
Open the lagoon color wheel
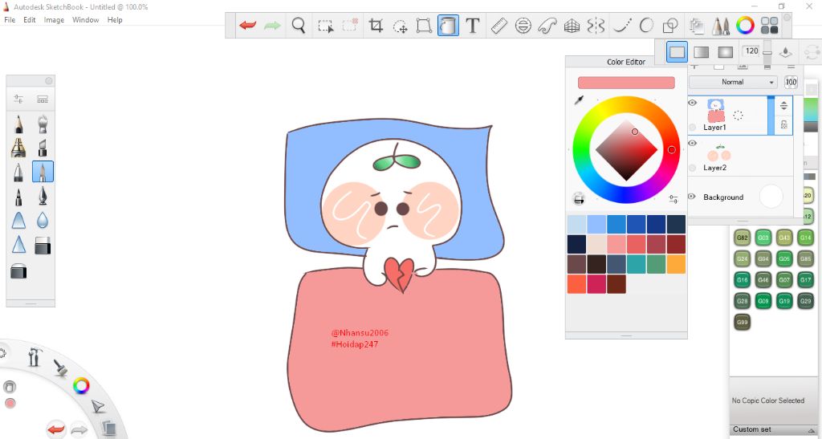tap(81, 386)
